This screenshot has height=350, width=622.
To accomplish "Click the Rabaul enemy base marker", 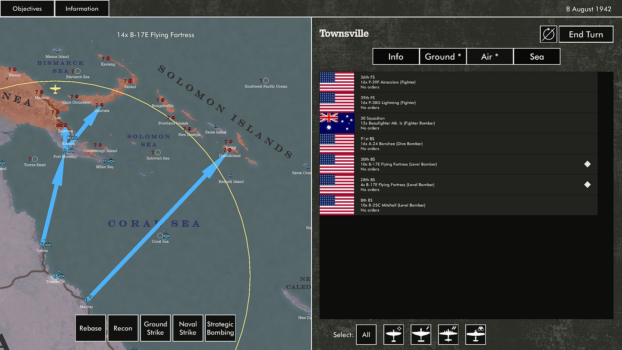I will tap(130, 81).
